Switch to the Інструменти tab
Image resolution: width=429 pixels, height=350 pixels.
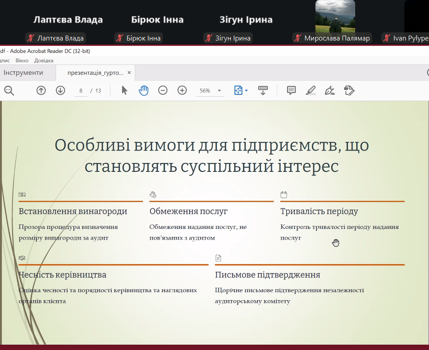(23, 73)
